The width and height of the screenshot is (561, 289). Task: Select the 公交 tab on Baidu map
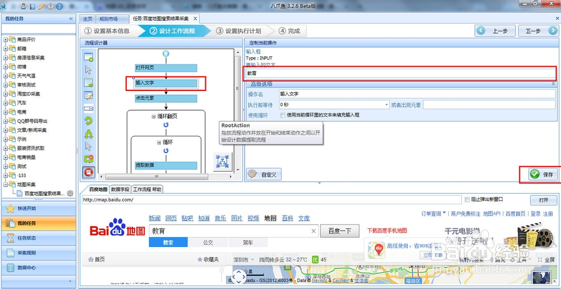click(208, 242)
